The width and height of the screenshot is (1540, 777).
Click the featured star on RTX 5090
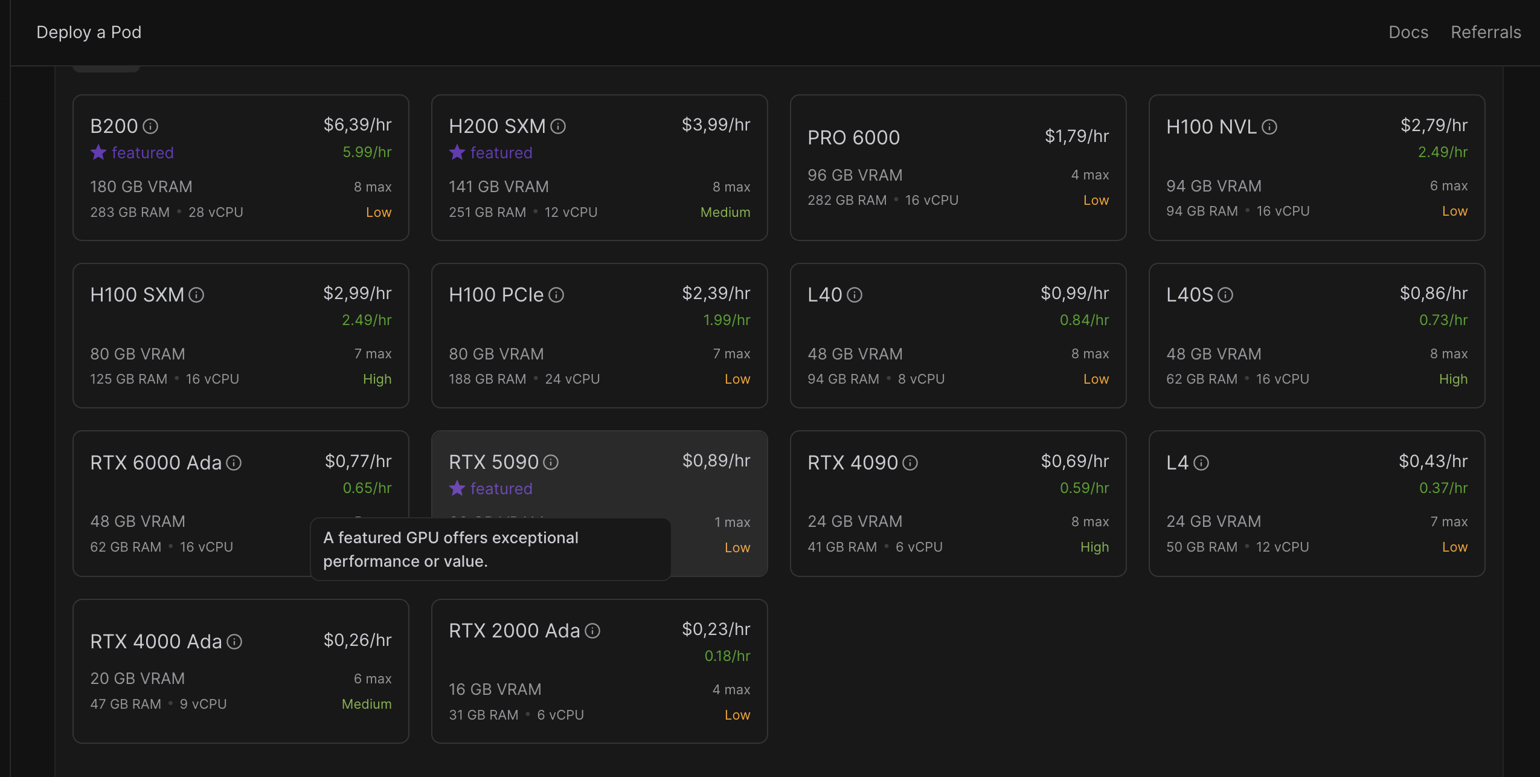pyautogui.click(x=457, y=488)
